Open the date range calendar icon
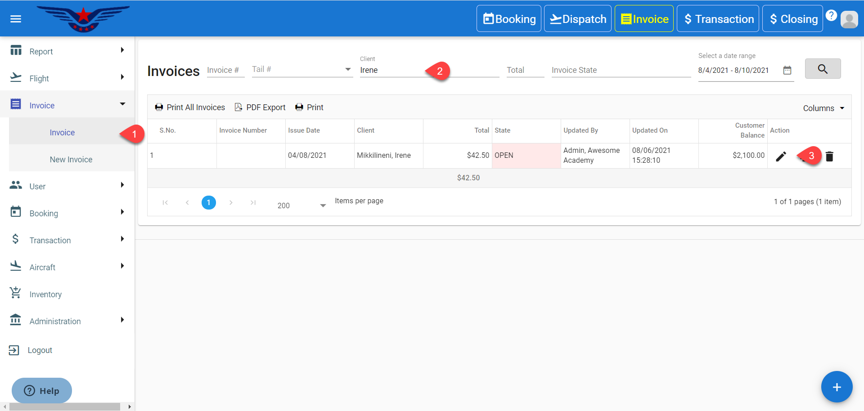Screen dimensions: 864x411 787,70
